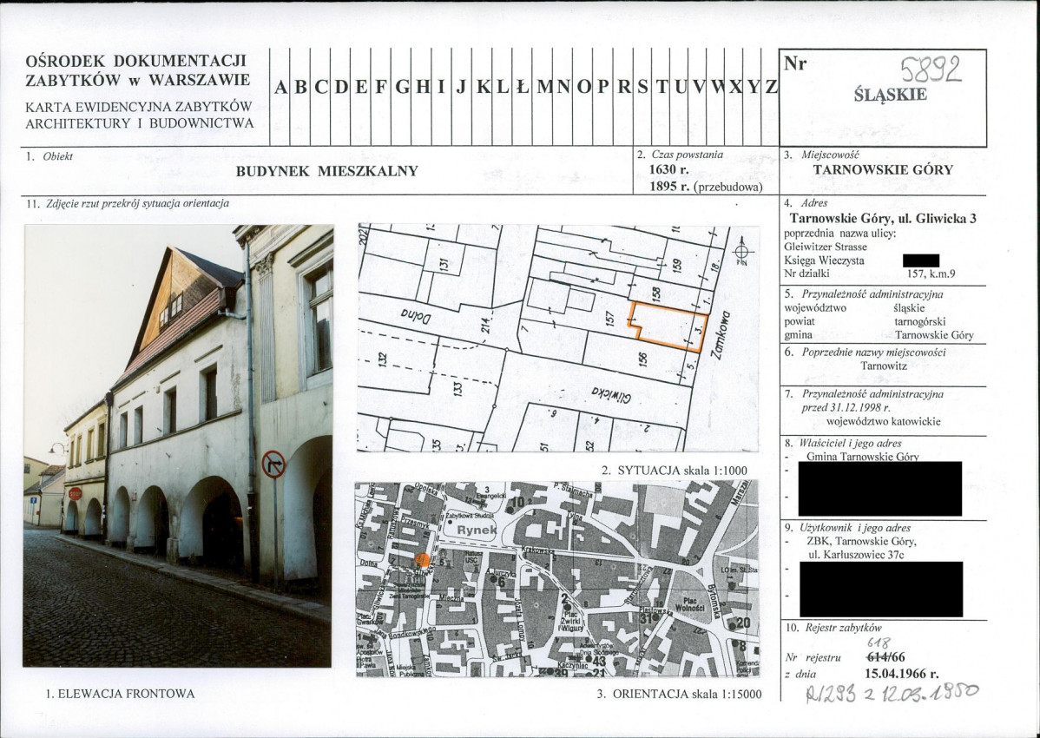The image size is (1040, 738).
Task: Click the powiat value tarnogórski
Action: (920, 321)
